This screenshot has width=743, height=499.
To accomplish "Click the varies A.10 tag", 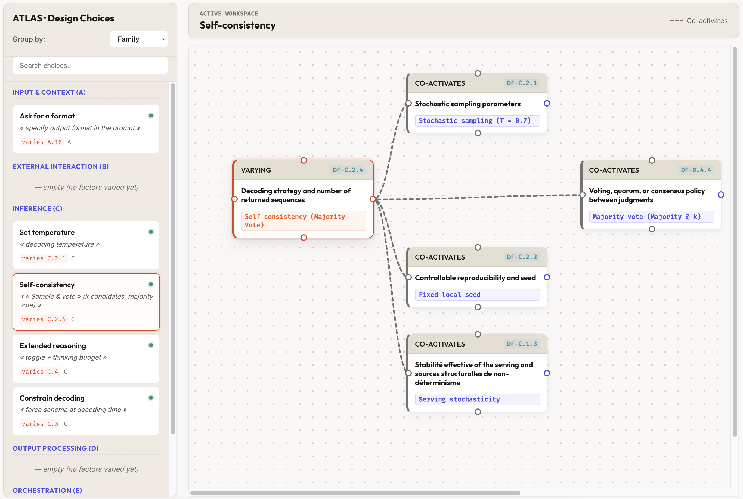I will pos(42,142).
